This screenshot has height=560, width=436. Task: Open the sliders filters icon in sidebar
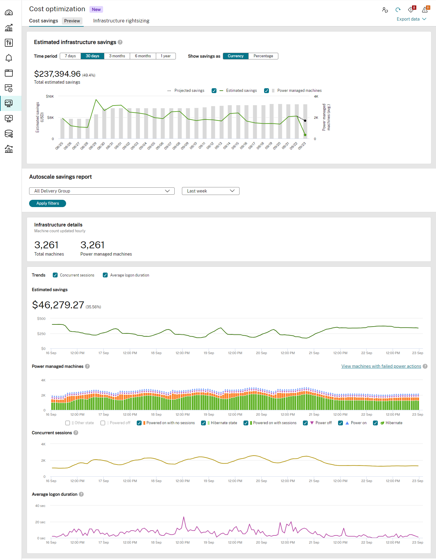(x=9, y=43)
